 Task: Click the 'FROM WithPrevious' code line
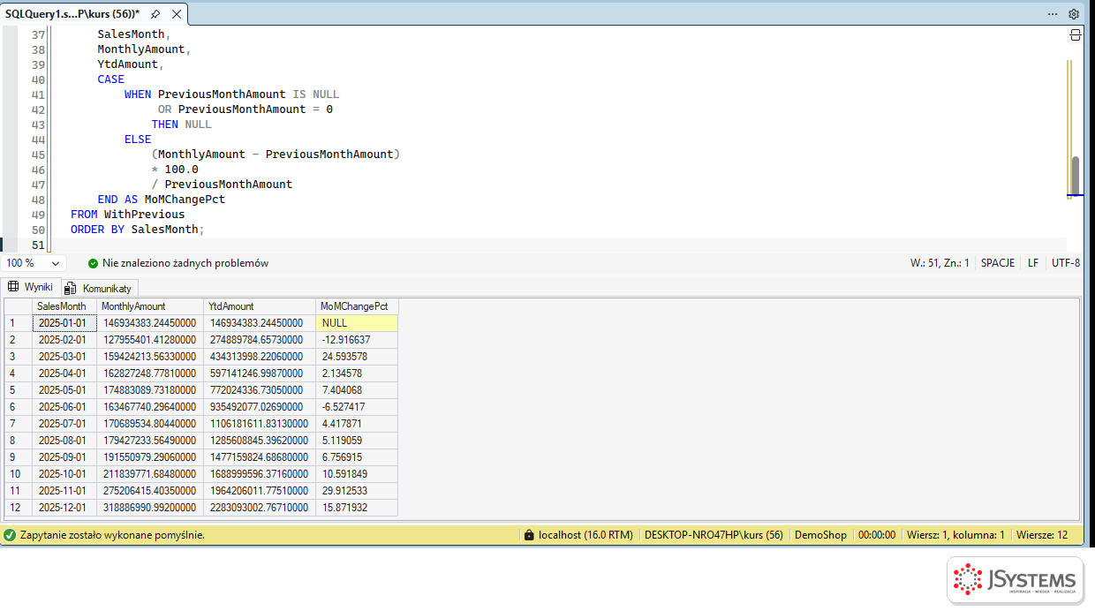pyautogui.click(x=128, y=215)
